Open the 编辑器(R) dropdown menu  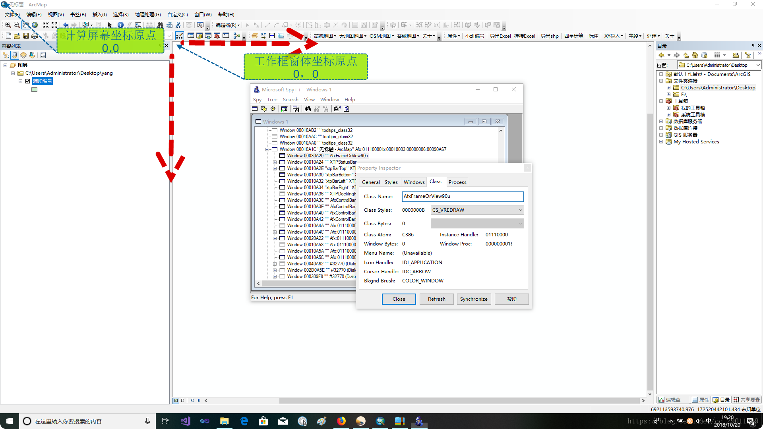pos(227,25)
